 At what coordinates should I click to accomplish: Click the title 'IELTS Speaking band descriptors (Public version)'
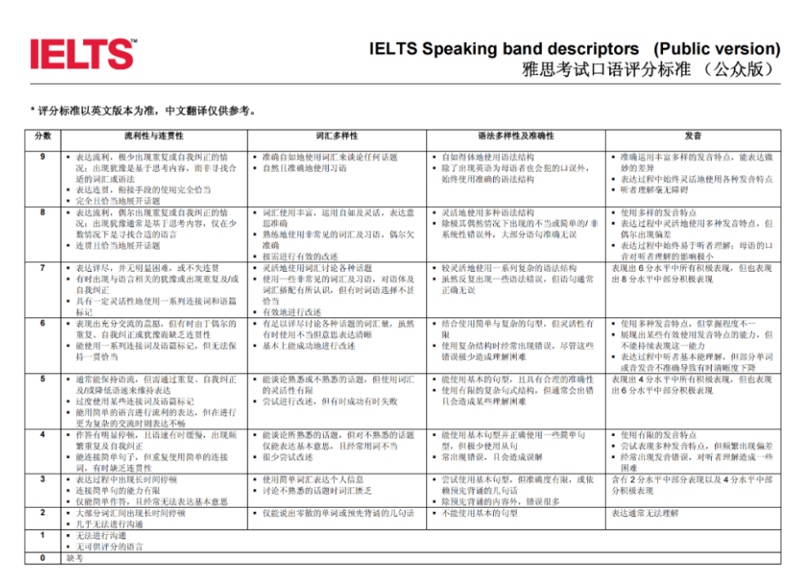coord(575,49)
